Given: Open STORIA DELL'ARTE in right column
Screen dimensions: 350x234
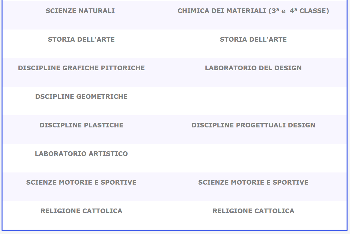Looking at the screenshot, I should pyautogui.click(x=253, y=39).
